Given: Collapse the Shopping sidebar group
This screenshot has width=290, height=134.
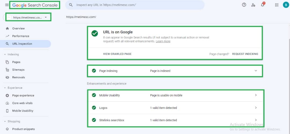Looking at the screenshot, I should click(5, 121).
